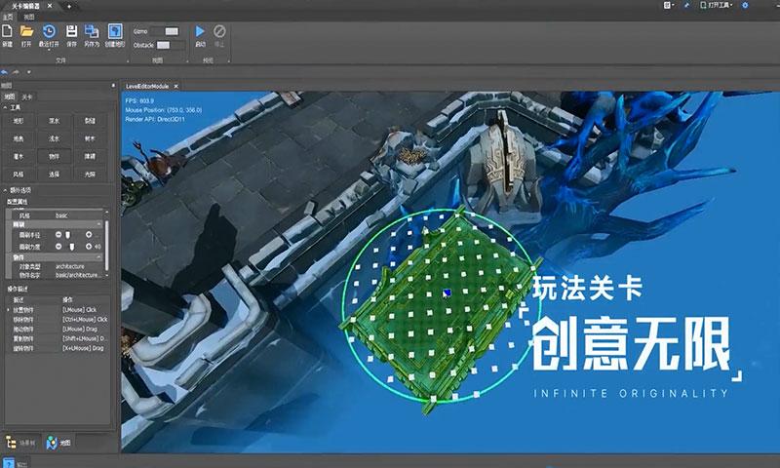This screenshot has width=780, height=468.
Task: Switch to the 主页 ribbon tab
Action: pyautogui.click(x=8, y=17)
